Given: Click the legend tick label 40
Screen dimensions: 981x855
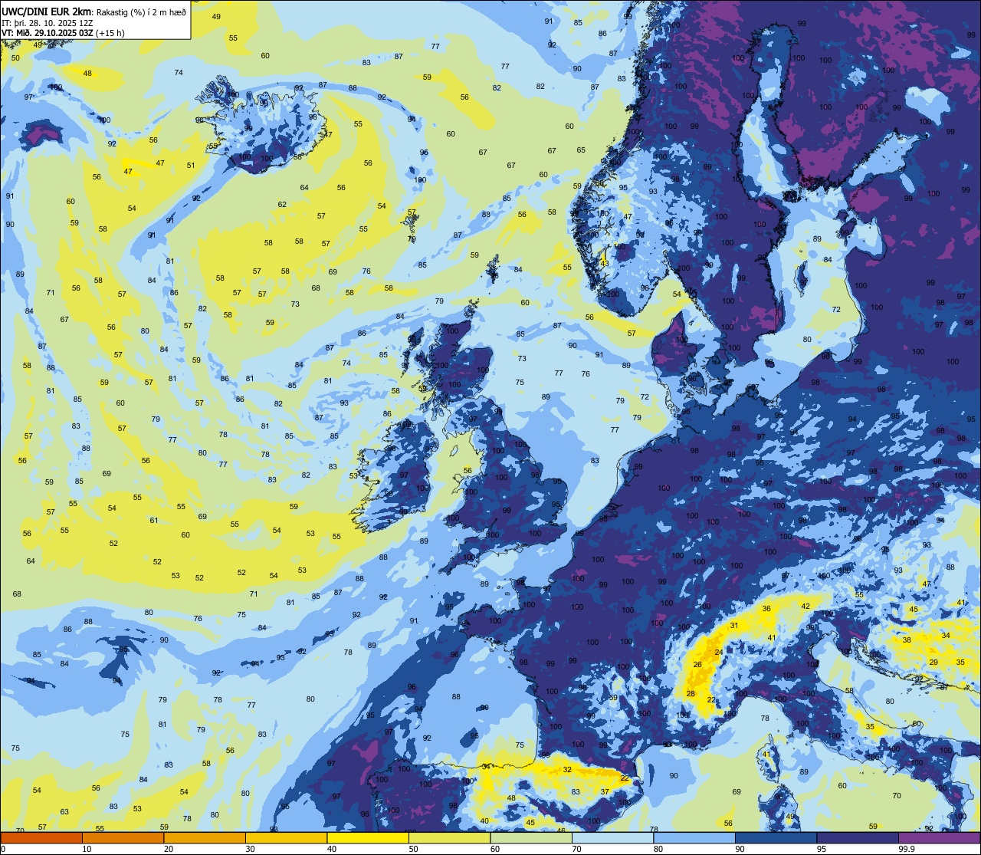Looking at the screenshot, I should pyautogui.click(x=332, y=849).
